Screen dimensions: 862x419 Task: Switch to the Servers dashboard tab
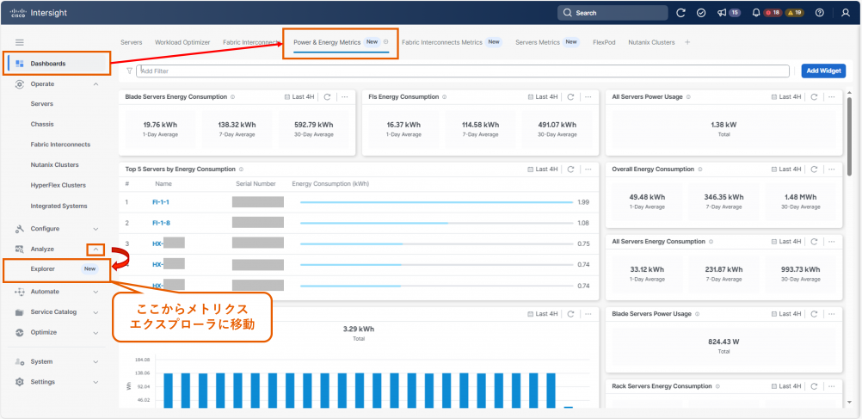tap(131, 42)
